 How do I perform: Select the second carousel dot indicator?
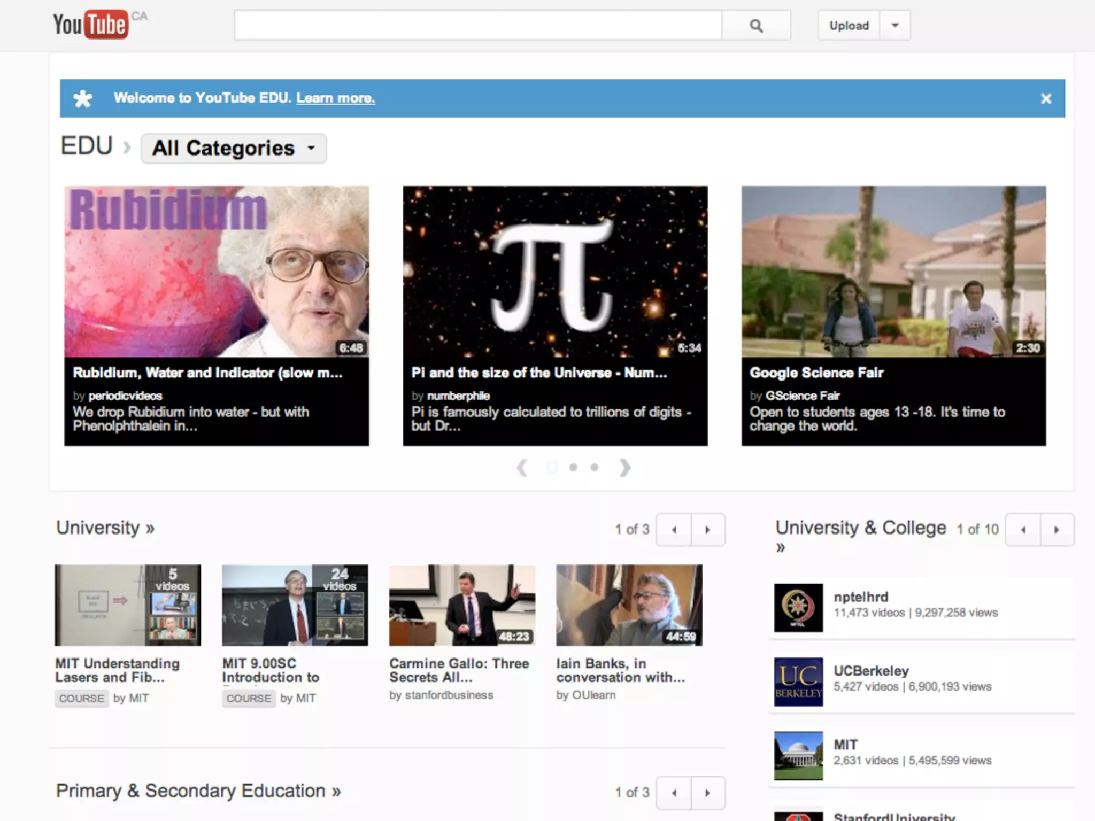pyautogui.click(x=573, y=468)
